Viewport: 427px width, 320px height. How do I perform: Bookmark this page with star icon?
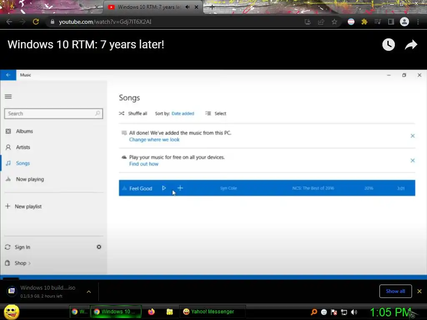click(334, 22)
